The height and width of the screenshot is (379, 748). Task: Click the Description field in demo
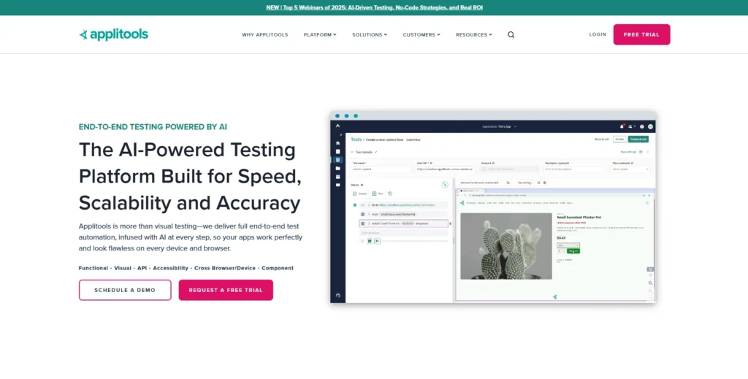[574, 169]
